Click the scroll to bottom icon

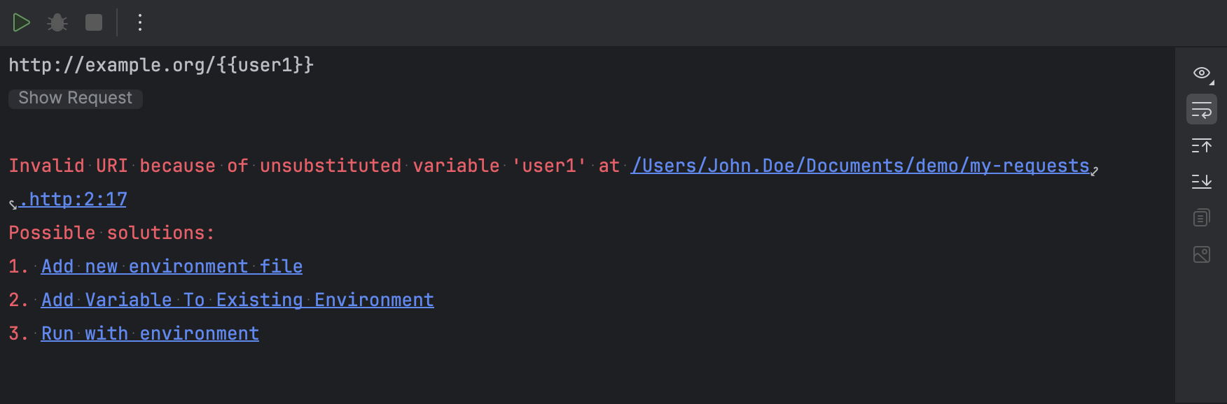click(x=1202, y=182)
